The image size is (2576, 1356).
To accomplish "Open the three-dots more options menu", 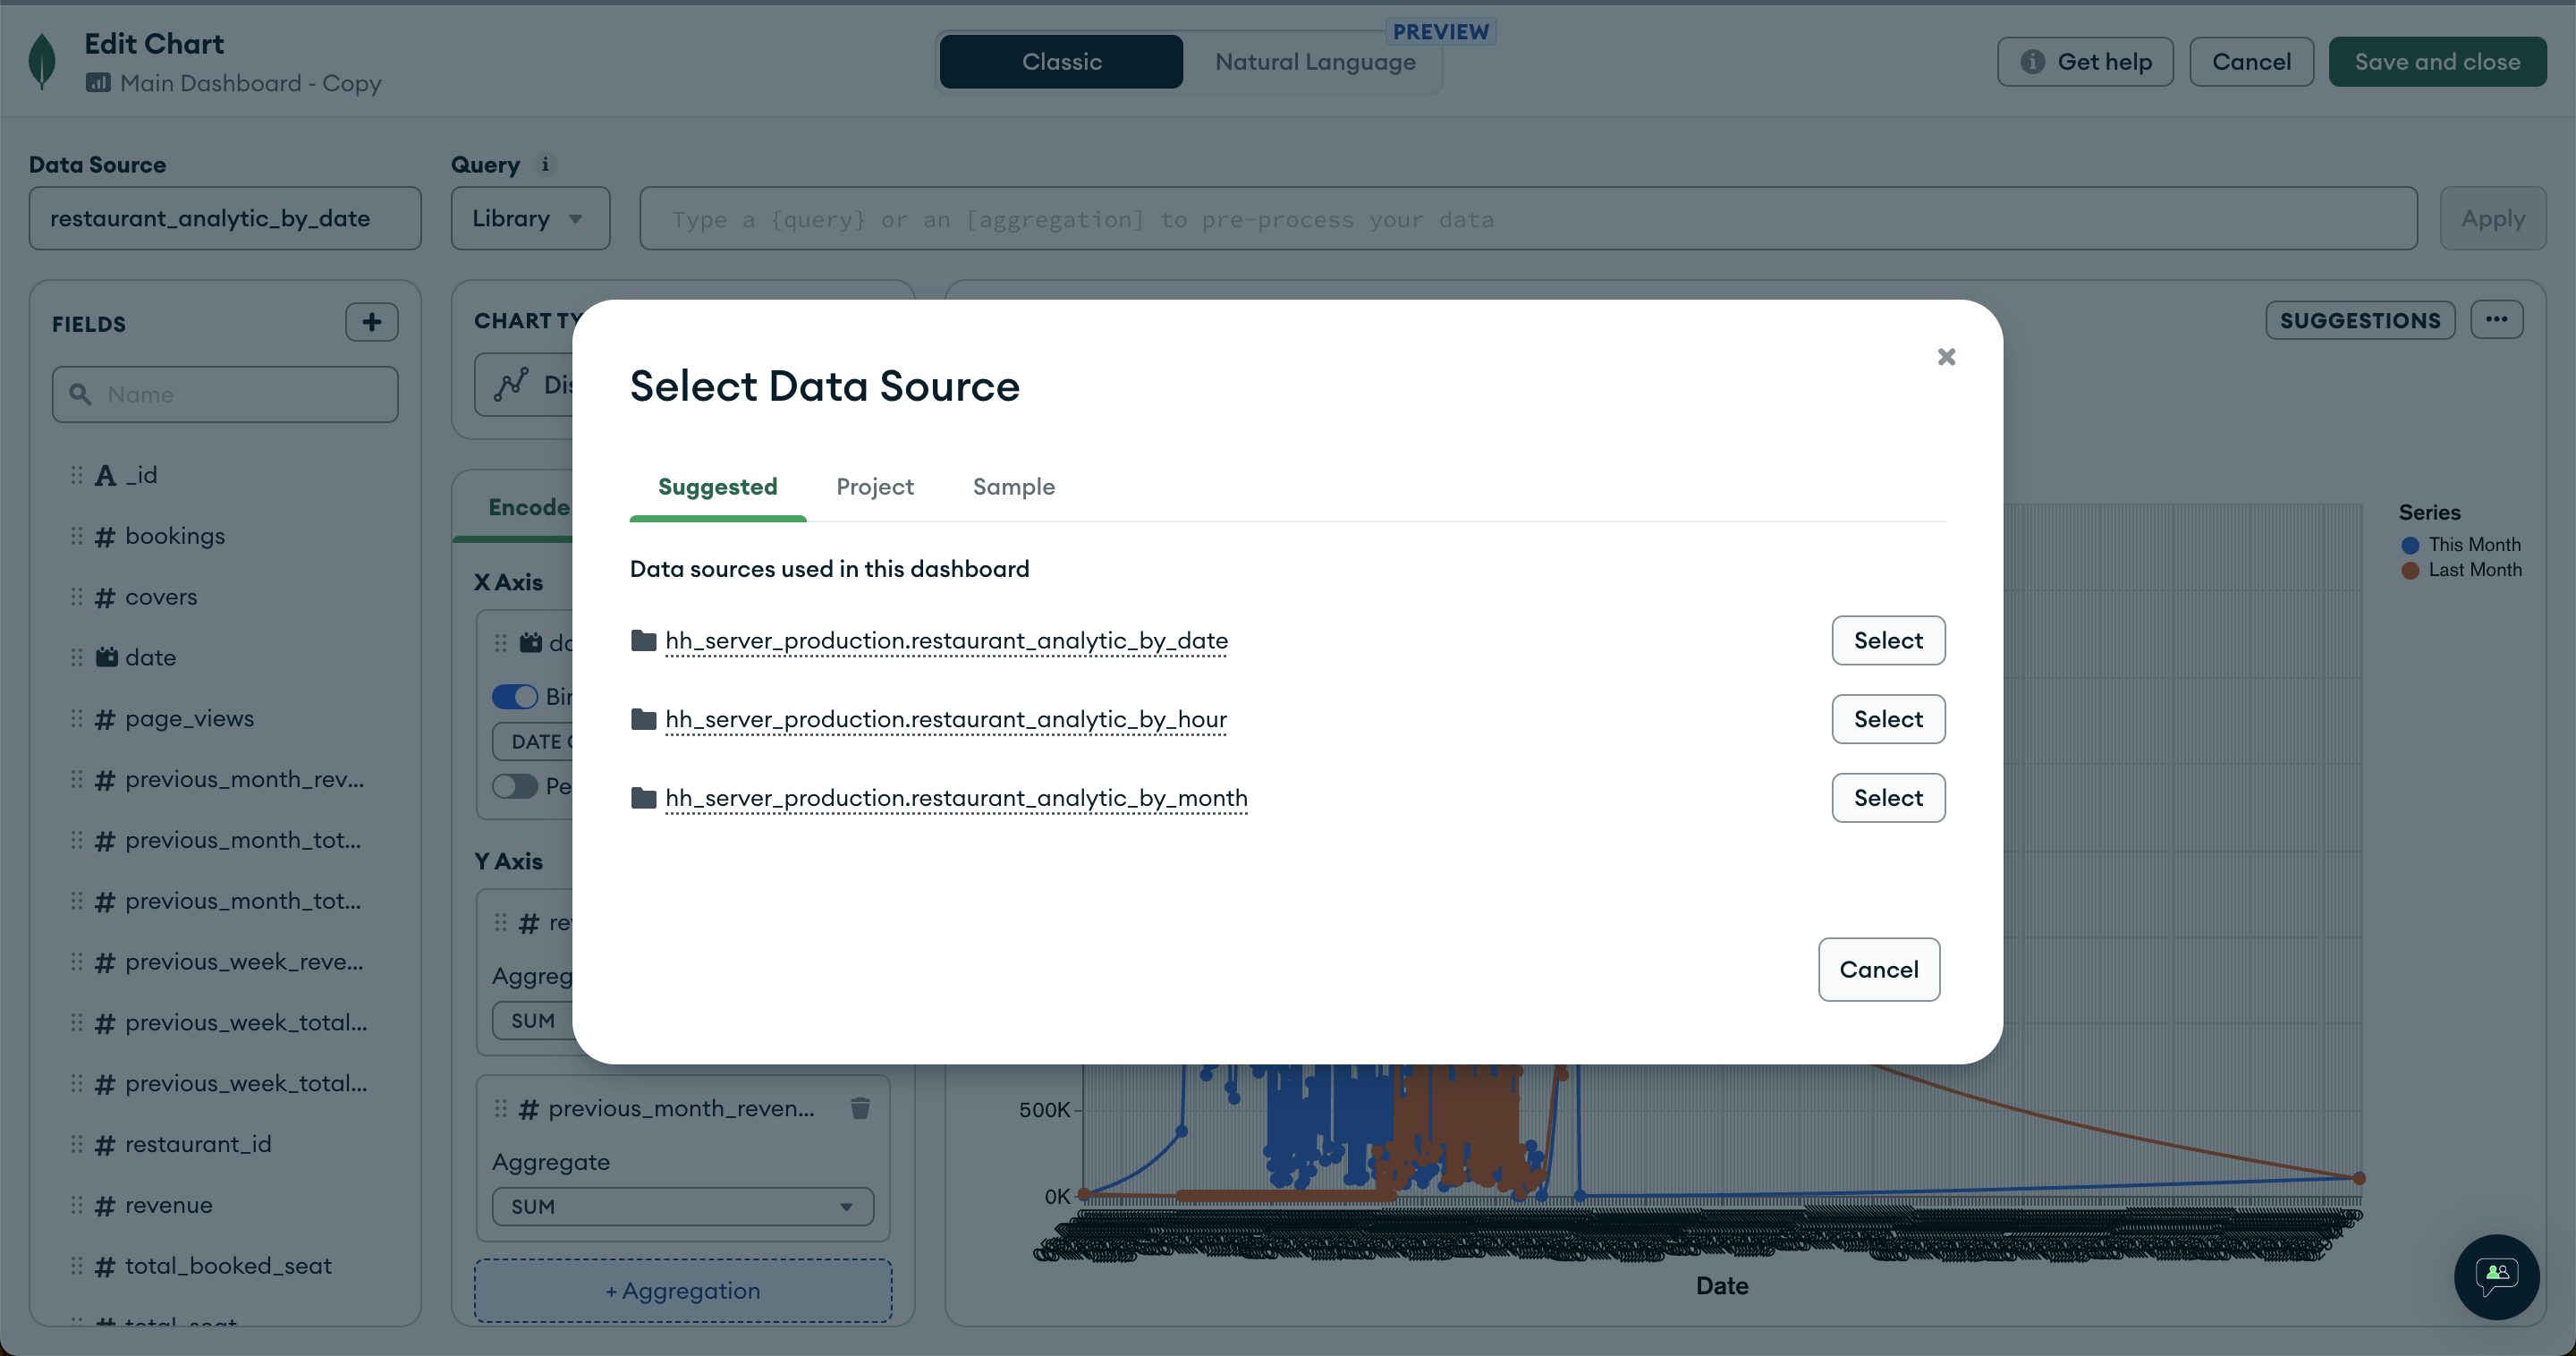I will pos(2496,320).
